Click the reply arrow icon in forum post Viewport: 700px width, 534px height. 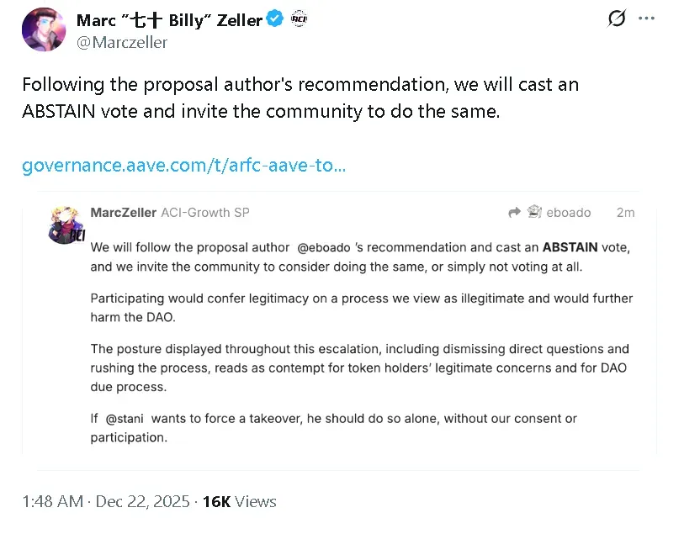[515, 213]
